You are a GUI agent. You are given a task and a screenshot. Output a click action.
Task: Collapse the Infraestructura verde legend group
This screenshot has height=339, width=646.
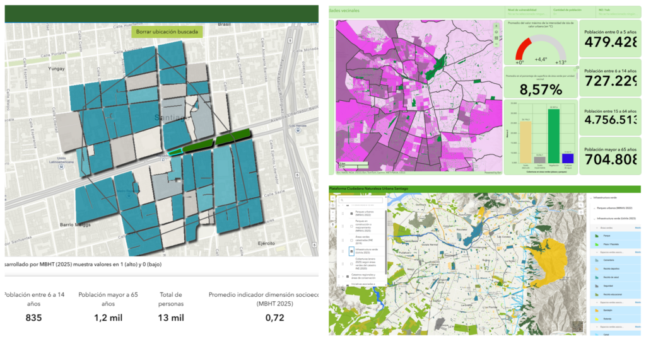coord(591,197)
